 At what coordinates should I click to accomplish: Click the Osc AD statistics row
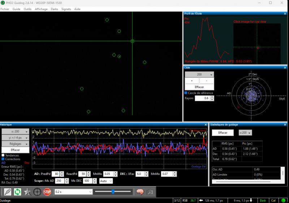click(247, 169)
